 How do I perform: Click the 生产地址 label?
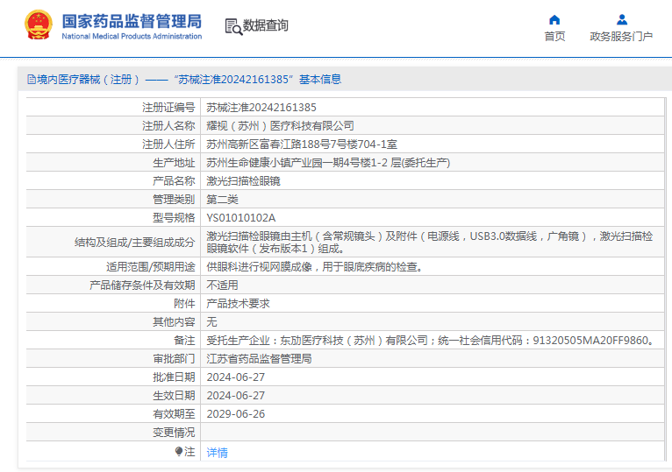[174, 163]
